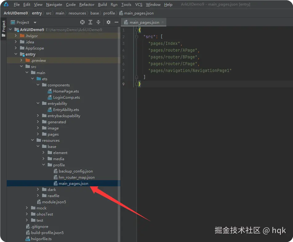Open the VCS menu
Viewport: 293px width, 242px height.
coord(138,4)
